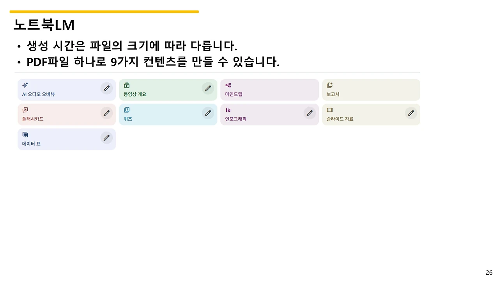Open the 플래시카드 edit pencil
Viewport: 499px width, 281px height.
click(x=106, y=113)
